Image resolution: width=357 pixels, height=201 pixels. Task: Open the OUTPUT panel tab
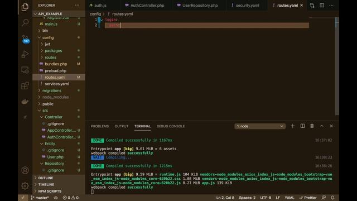point(122,126)
